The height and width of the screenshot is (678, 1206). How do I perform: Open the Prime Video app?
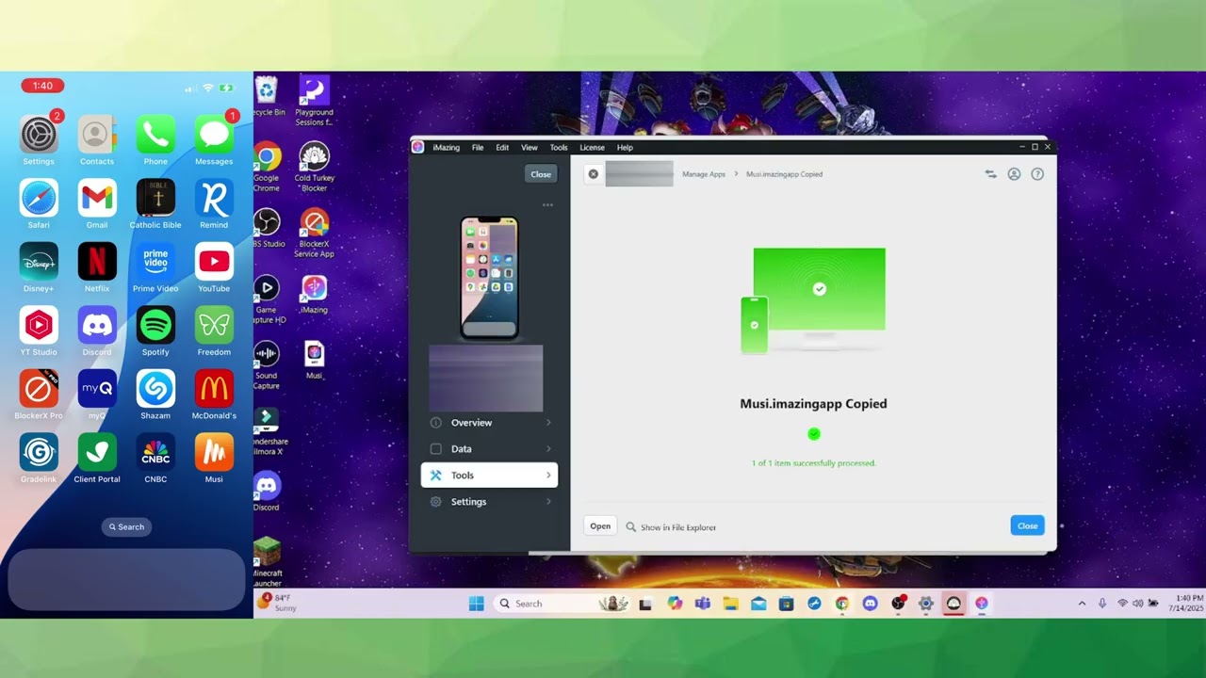pos(155,262)
